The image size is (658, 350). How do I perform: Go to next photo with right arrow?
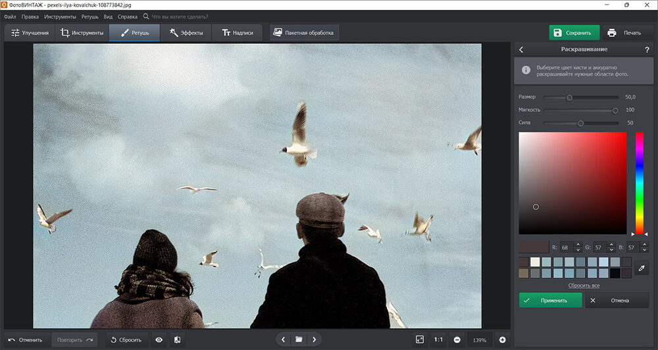pos(315,339)
